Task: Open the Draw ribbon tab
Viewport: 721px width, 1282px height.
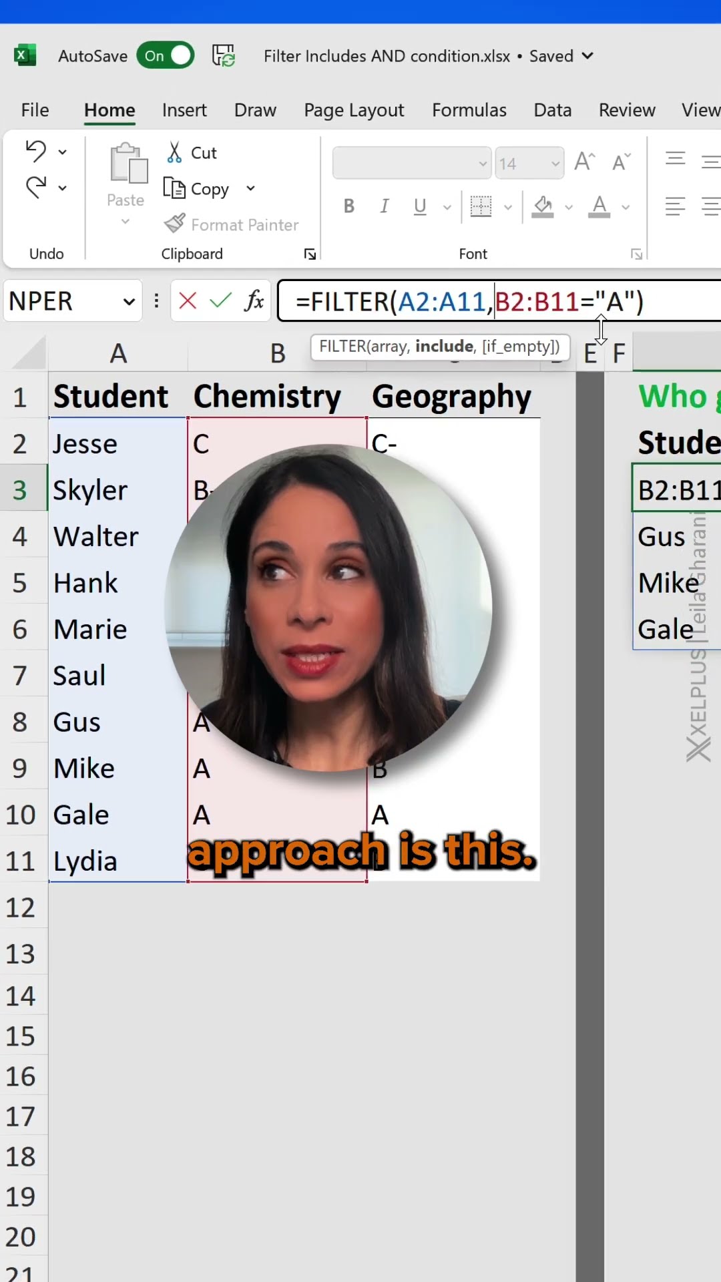Action: click(255, 110)
